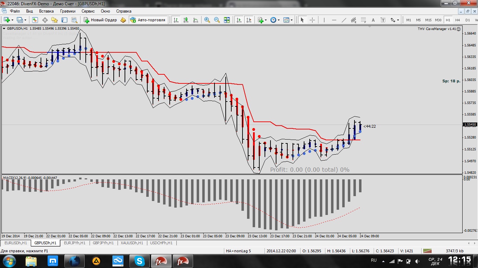This screenshot has height=268, width=478.
Task: Select the Equidistant Channel tool
Action: (x=353, y=20)
